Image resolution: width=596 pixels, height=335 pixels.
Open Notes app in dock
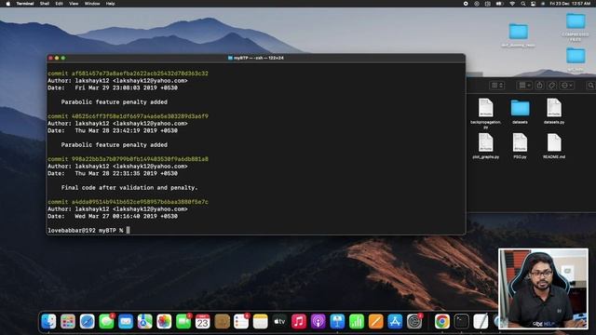click(x=261, y=322)
